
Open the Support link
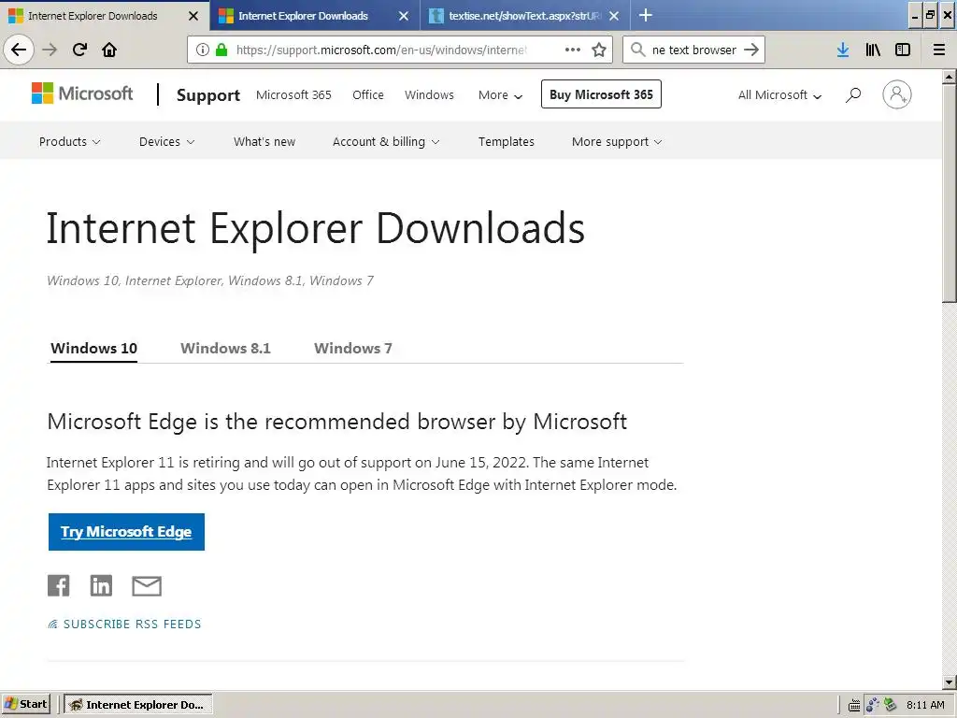point(208,95)
